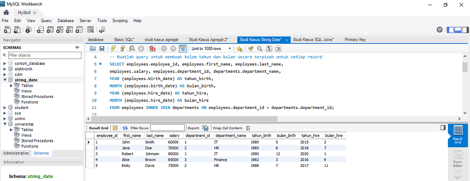This screenshot has height=181, width=470.
Task: Switch to Studi Kasus SQL Joins tab
Action: point(313,40)
